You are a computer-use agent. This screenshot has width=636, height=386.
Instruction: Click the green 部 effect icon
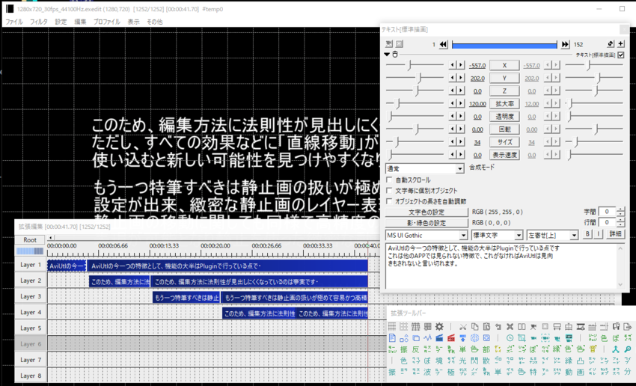486,349
